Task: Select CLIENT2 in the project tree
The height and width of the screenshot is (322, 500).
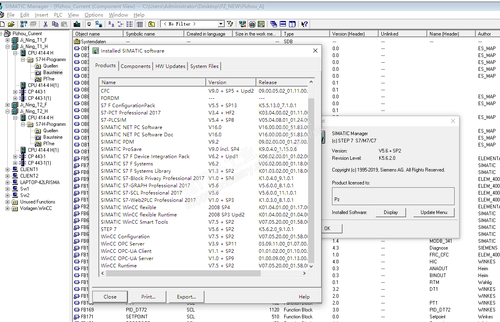Action: point(29,176)
